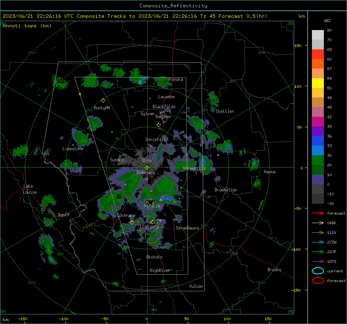
Task: Click the 18TS legend text
Action: [x=332, y=262]
